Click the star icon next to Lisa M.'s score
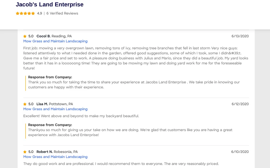The height and width of the screenshot is (168, 270). (x=24, y=104)
